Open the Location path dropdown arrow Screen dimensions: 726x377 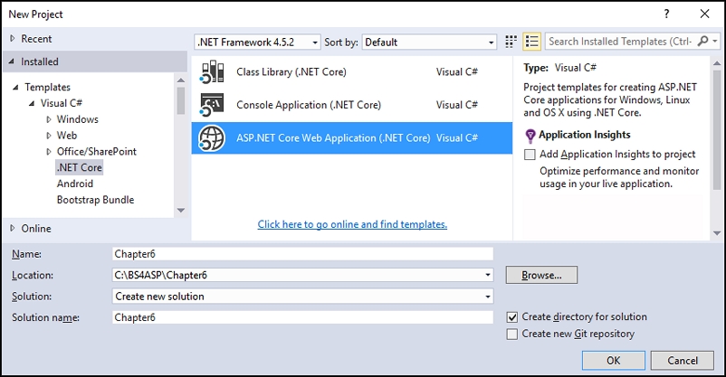[x=488, y=275]
